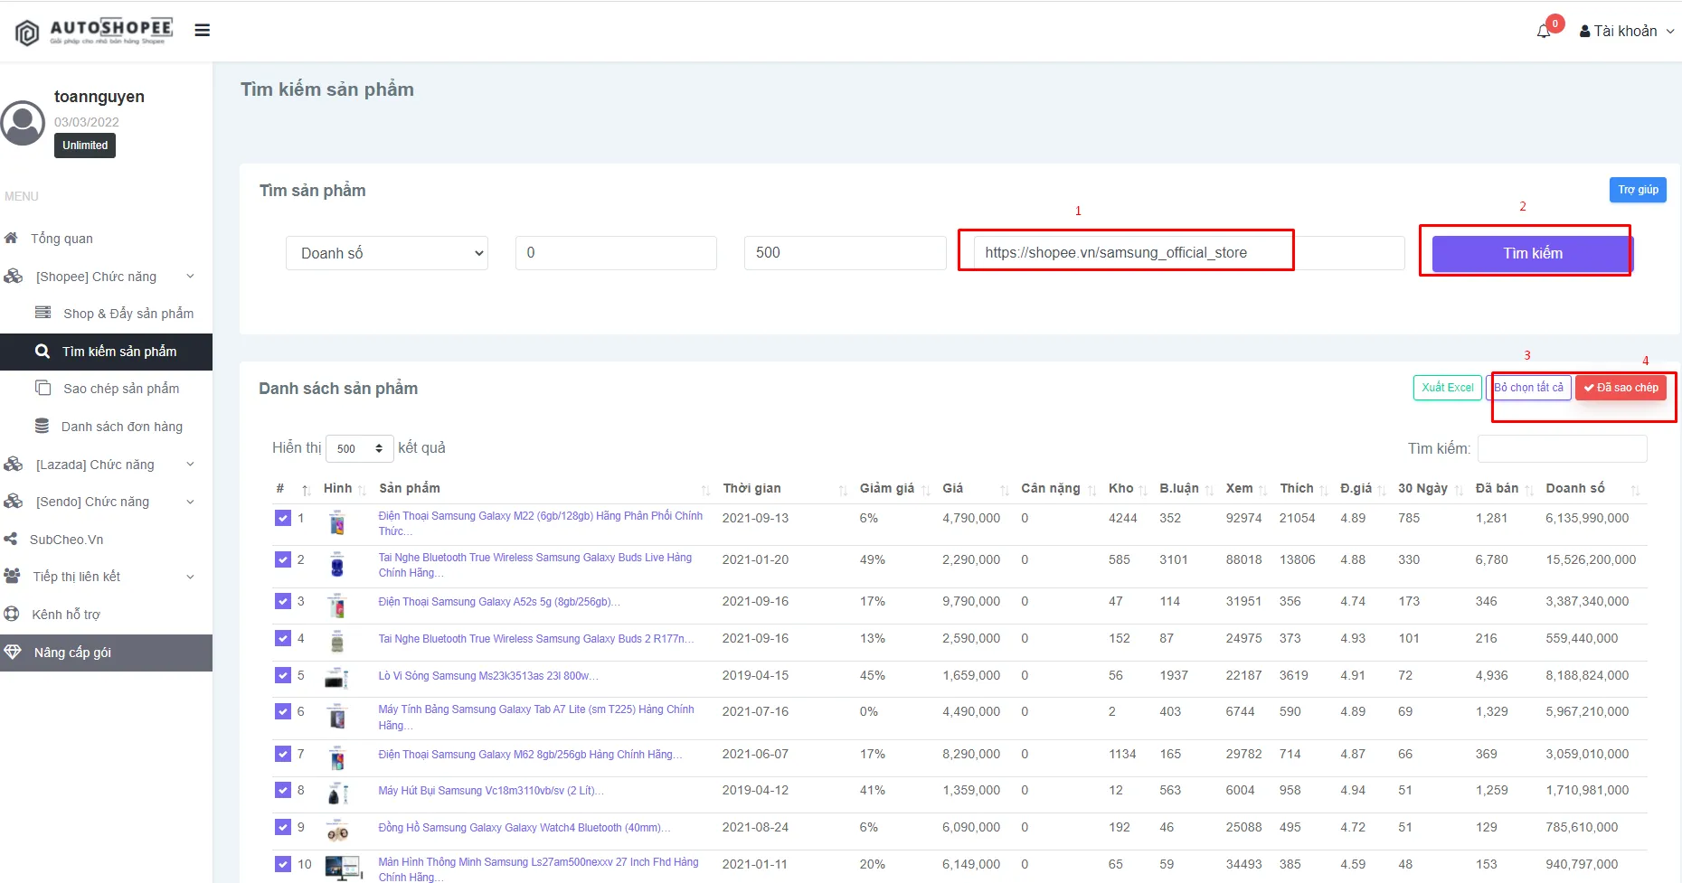Click the server icon beside Shop & Đẩy sản phẩm
Image resolution: width=1682 pixels, height=883 pixels.
click(43, 313)
